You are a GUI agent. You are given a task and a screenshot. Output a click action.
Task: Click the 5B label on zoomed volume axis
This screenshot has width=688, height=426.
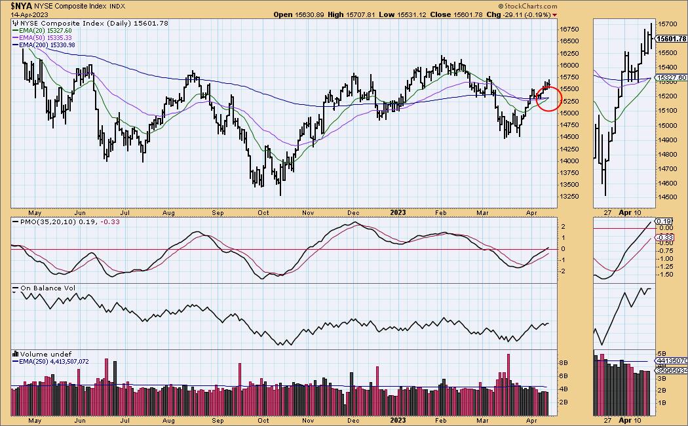point(662,353)
